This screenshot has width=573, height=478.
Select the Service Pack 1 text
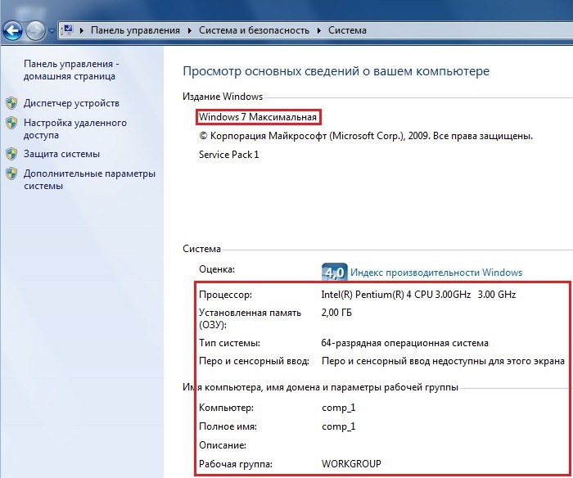coord(228,154)
